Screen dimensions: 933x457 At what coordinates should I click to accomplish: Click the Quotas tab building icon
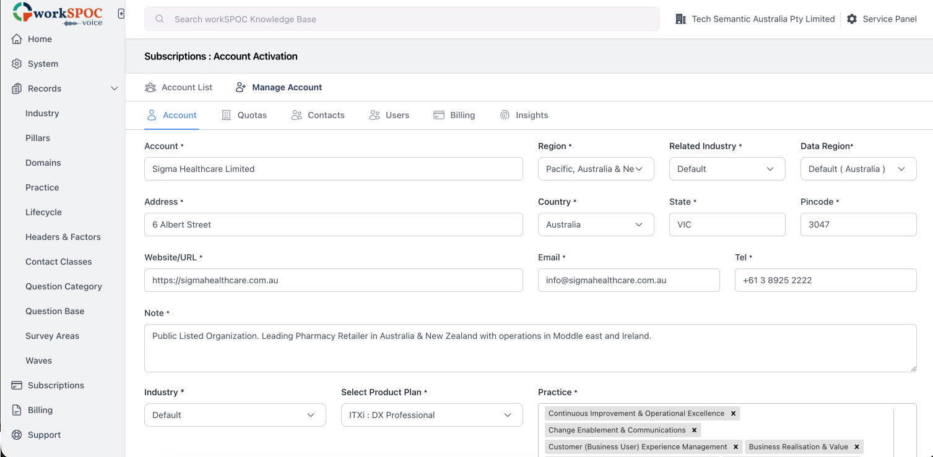point(226,115)
